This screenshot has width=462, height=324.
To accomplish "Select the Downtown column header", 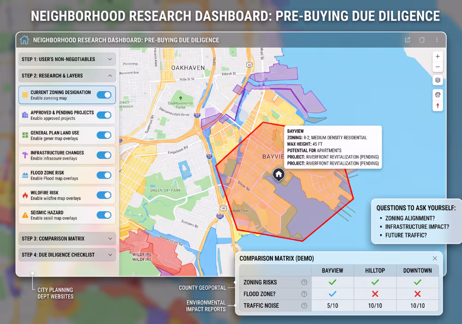I will coord(418,271).
